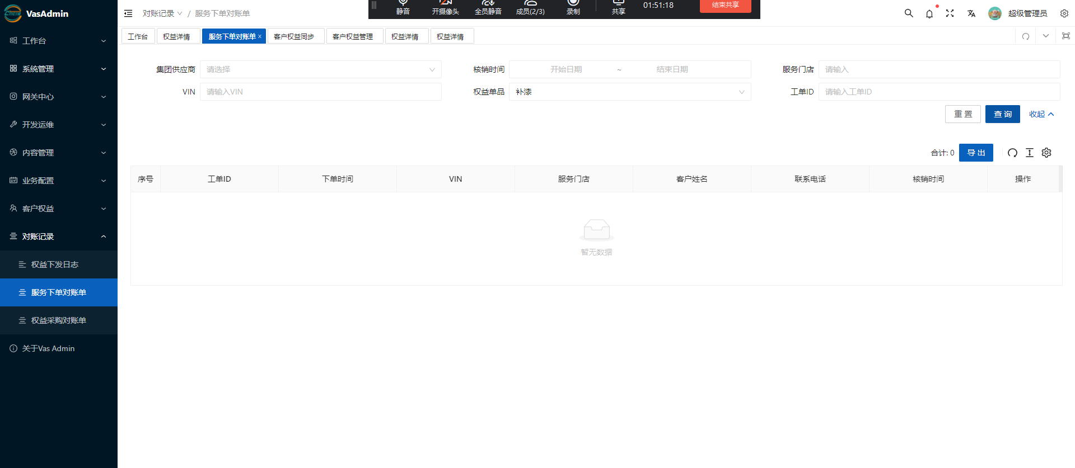1075x468 pixels.
Task: Click the 操作 column header
Action: 1023,179
